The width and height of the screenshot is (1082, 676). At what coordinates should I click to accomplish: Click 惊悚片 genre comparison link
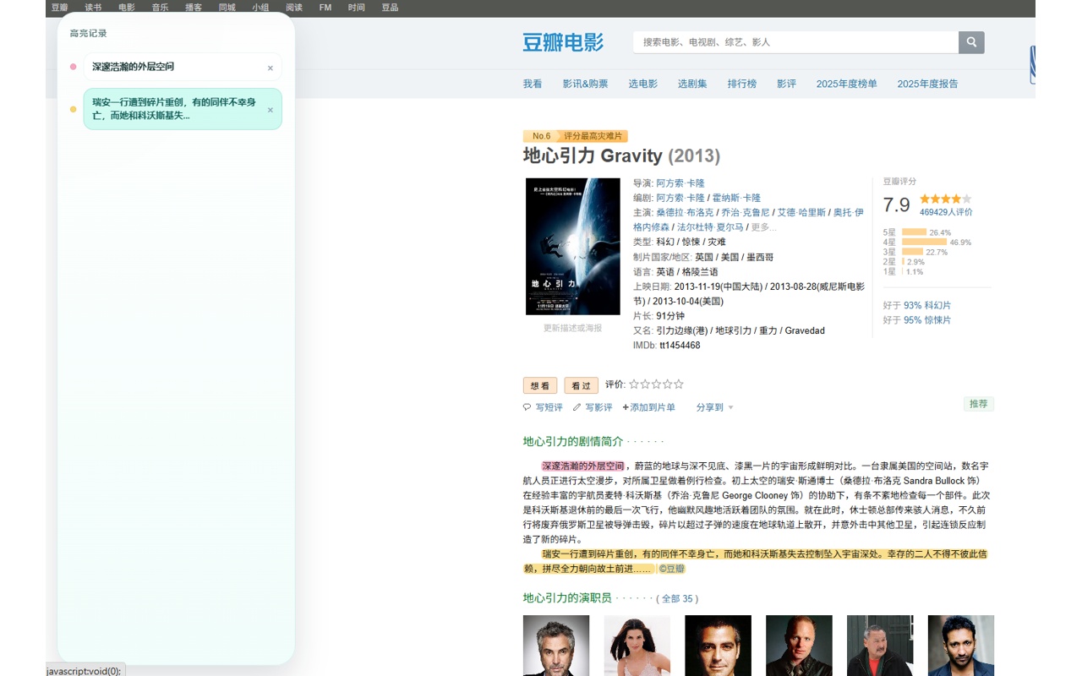pyautogui.click(x=927, y=320)
